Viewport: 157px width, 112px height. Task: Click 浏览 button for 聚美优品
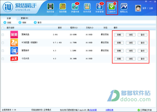131,35
